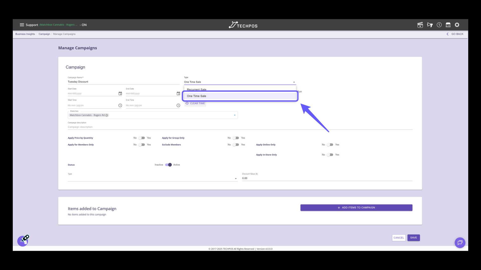Open the hamburger navigation menu
The image size is (481, 270).
point(22,25)
